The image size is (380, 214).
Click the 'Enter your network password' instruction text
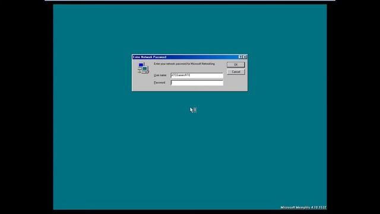(184, 64)
